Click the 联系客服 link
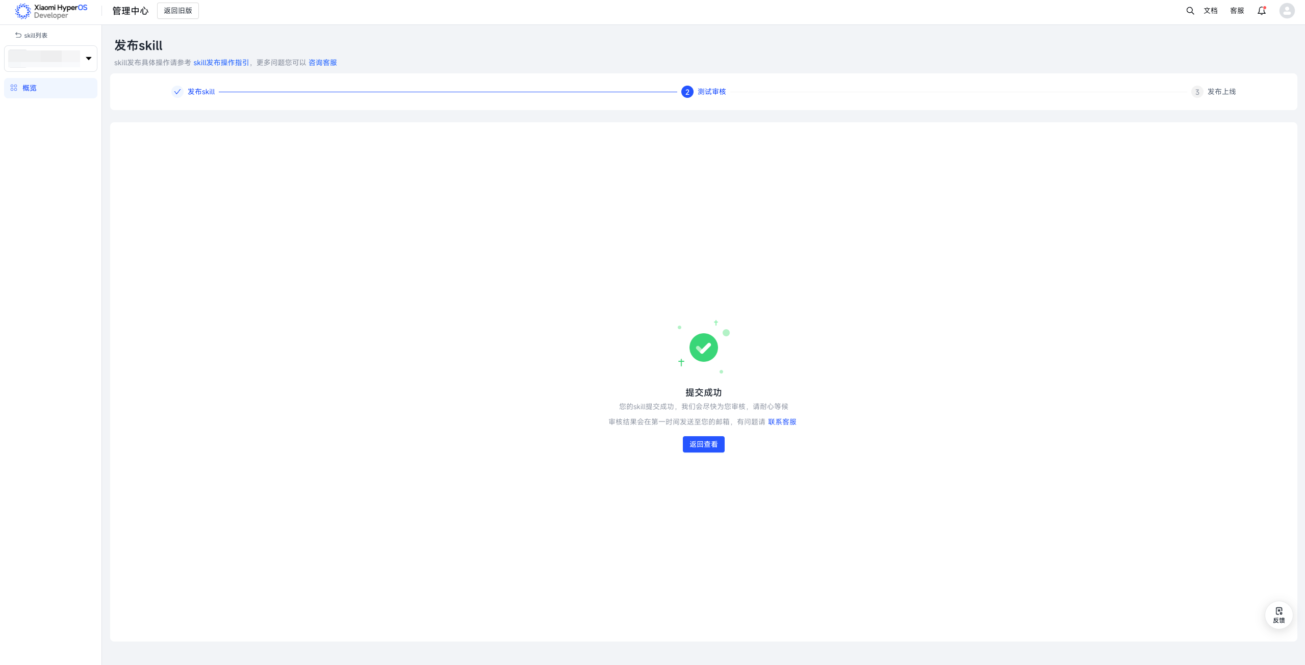Screen dimensions: 1305x665 point(782,422)
